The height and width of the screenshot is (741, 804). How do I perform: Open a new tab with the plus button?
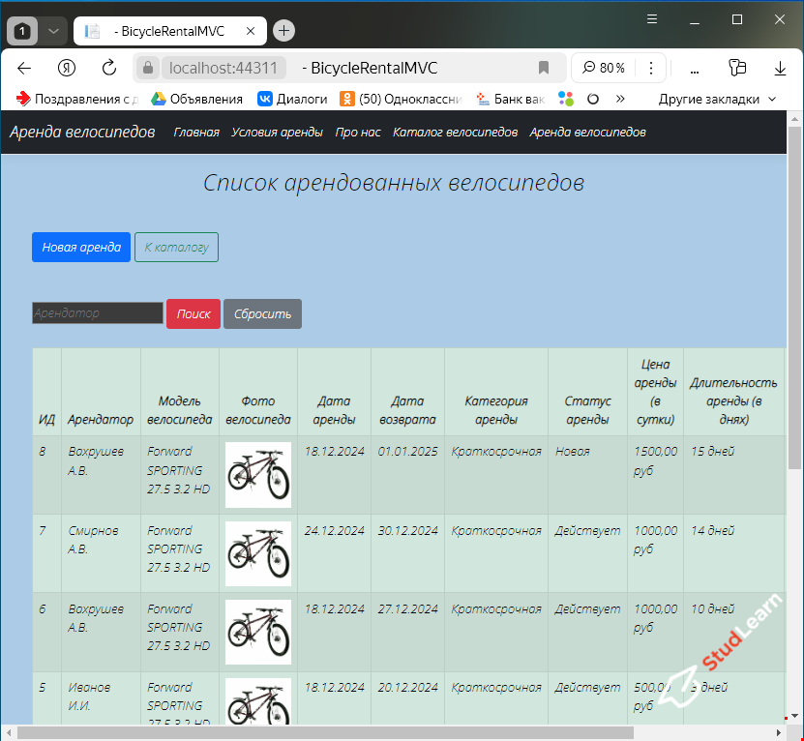pos(283,30)
